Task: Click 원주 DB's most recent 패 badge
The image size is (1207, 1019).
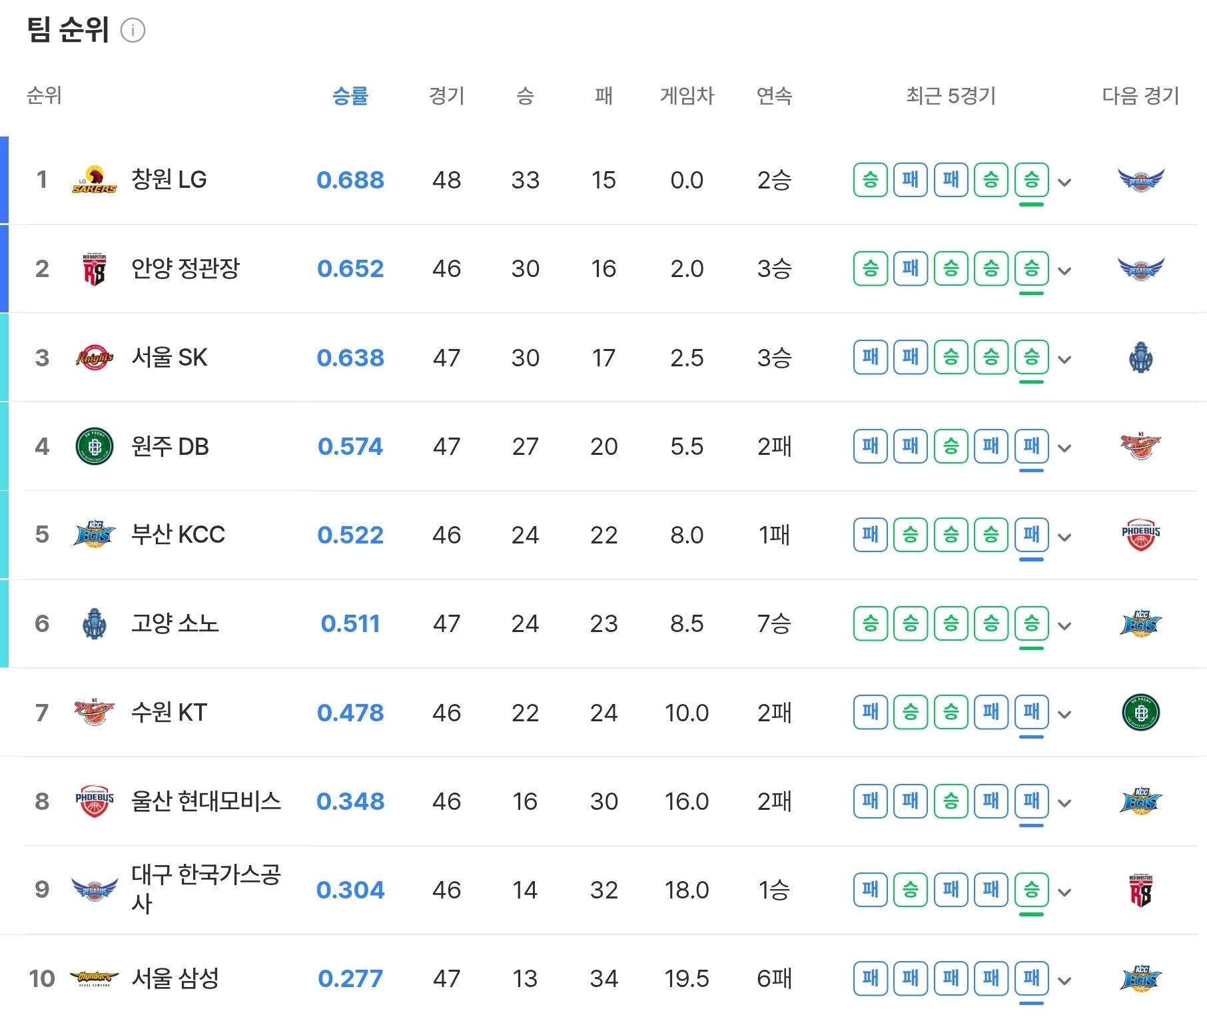Action: tap(1031, 446)
